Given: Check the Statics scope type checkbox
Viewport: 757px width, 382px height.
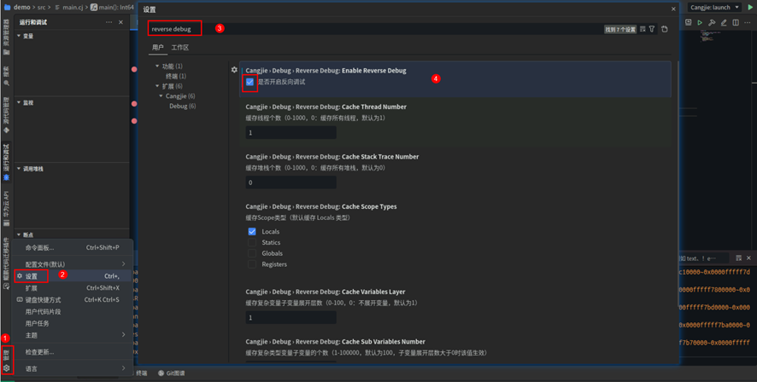Looking at the screenshot, I should pos(252,242).
